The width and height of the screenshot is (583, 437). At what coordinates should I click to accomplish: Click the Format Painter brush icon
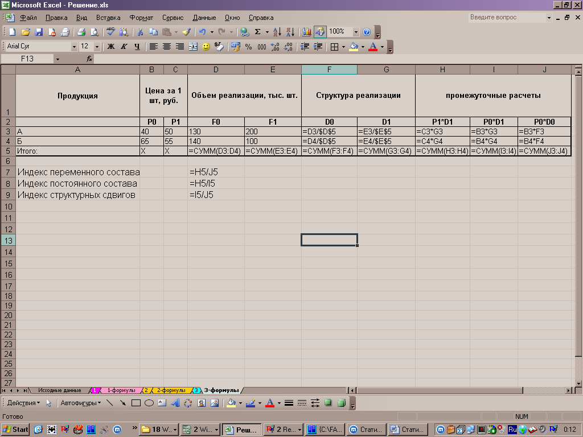point(186,32)
